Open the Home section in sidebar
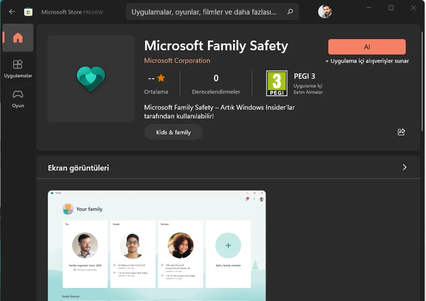The height and width of the screenshot is (301, 426). (18, 38)
